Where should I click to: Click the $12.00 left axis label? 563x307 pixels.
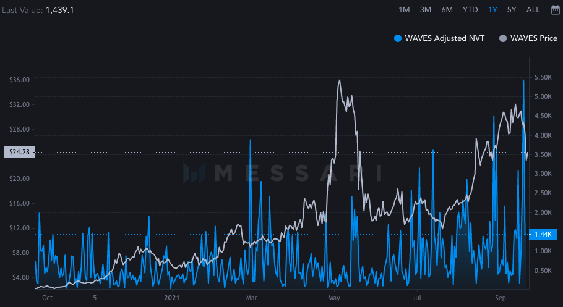[19, 228]
